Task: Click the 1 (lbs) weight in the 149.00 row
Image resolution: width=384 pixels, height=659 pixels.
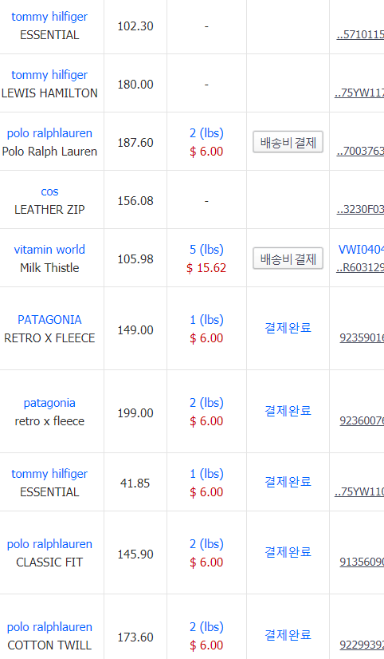Action: coord(206,320)
